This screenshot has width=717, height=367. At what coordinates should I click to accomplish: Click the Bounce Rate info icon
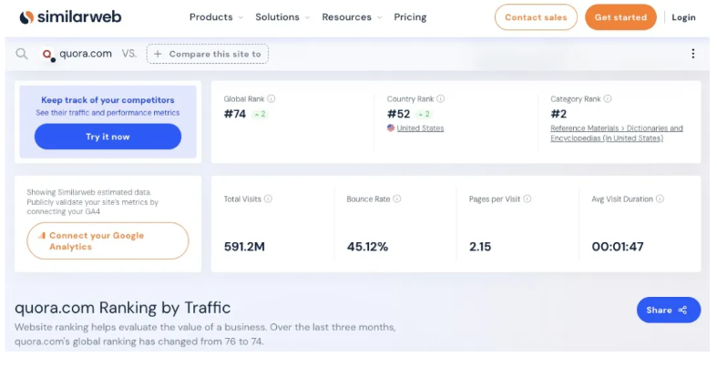pos(397,199)
